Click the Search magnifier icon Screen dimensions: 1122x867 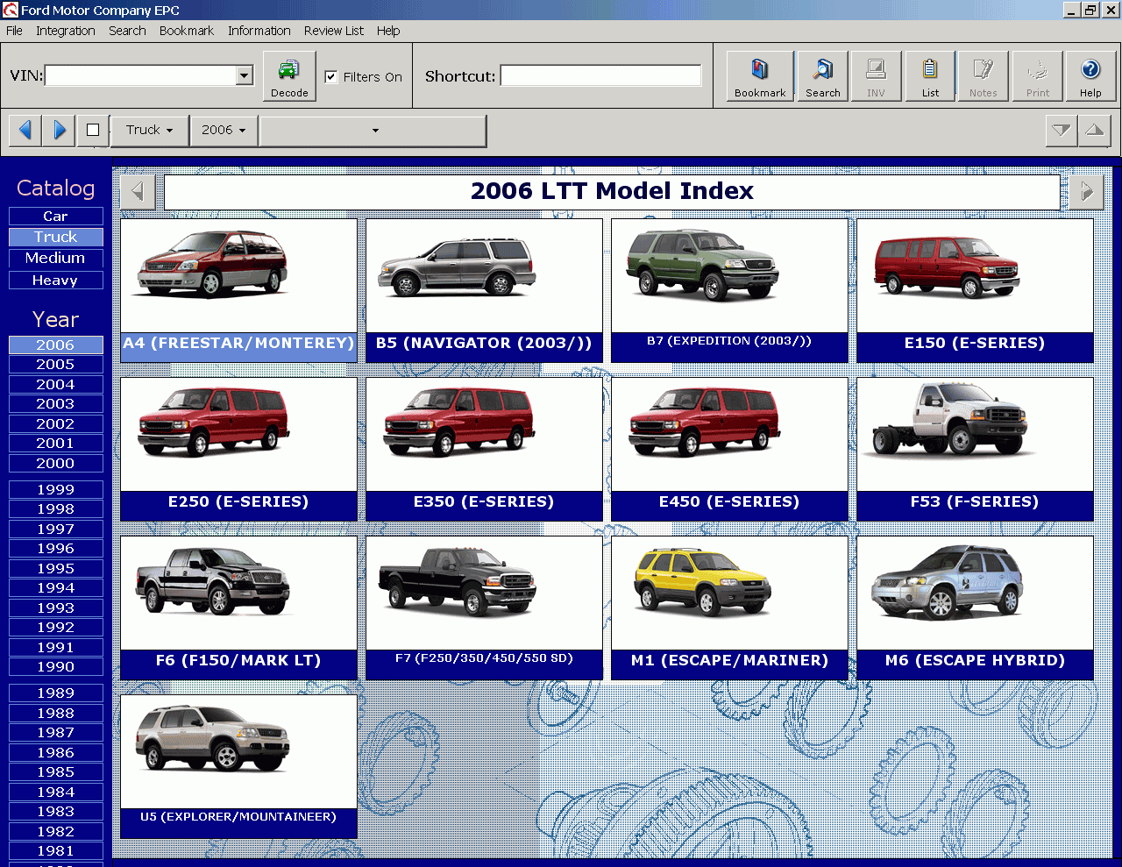pos(823,76)
